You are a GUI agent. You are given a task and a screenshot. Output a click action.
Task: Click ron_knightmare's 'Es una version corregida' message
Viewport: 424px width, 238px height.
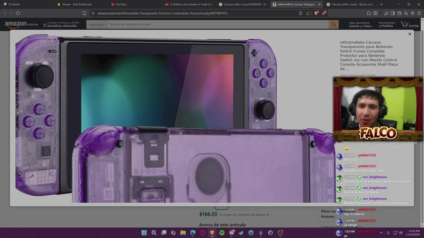point(361,192)
